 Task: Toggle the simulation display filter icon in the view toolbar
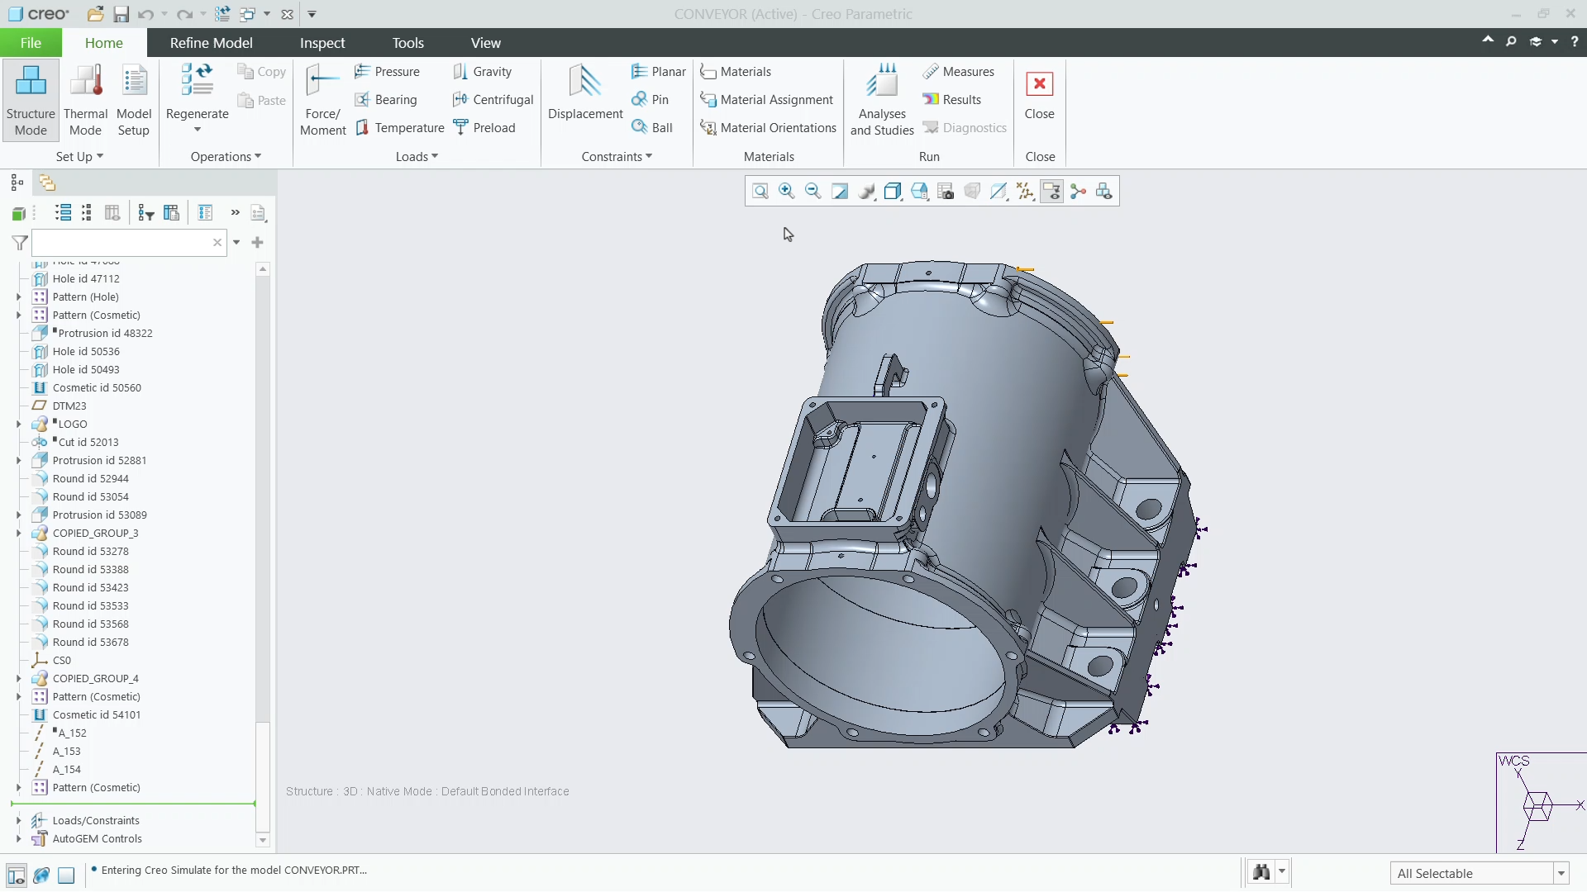pos(1051,192)
